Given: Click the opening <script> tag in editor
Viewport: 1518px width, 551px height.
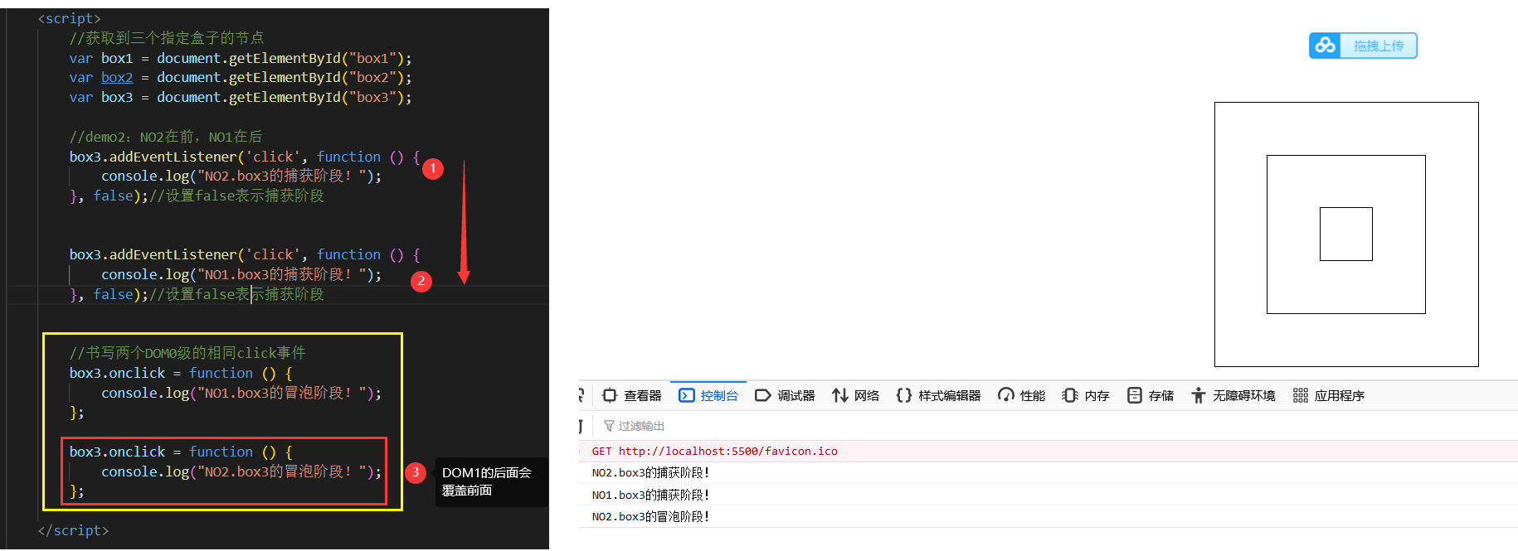Looking at the screenshot, I should pos(69,18).
